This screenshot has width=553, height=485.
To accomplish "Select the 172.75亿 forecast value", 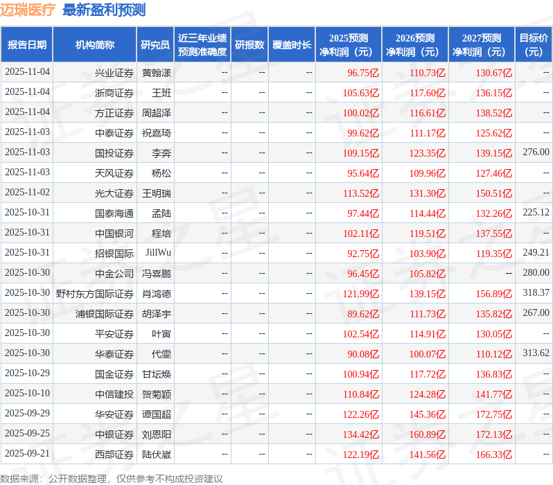I will (x=493, y=415).
